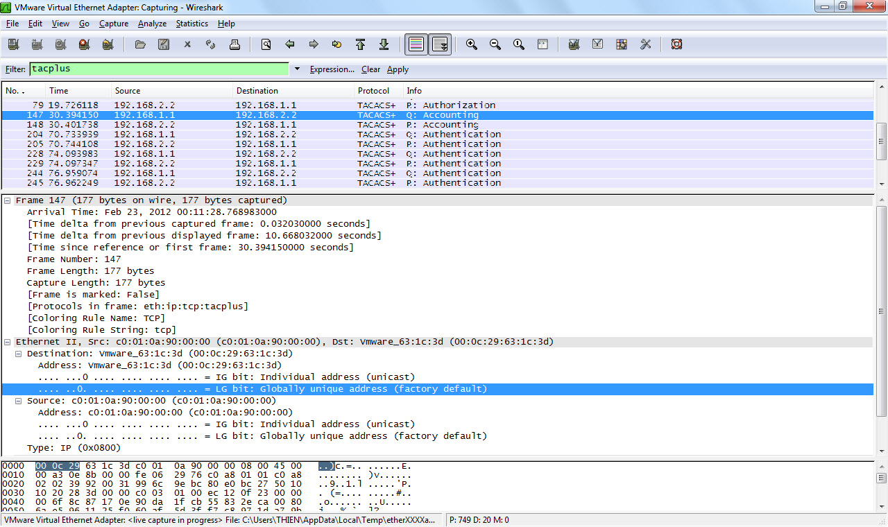888x527 pixels.
Task: Open the Find packet tool
Action: point(266,44)
